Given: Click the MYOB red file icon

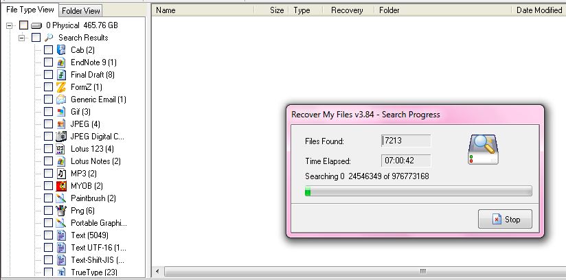Looking at the screenshot, I should click(61, 186).
